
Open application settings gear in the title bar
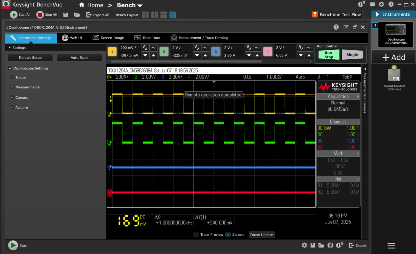coord(381,4)
